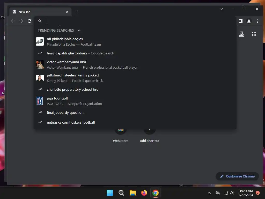Open a new tab with plus button

[77, 12]
